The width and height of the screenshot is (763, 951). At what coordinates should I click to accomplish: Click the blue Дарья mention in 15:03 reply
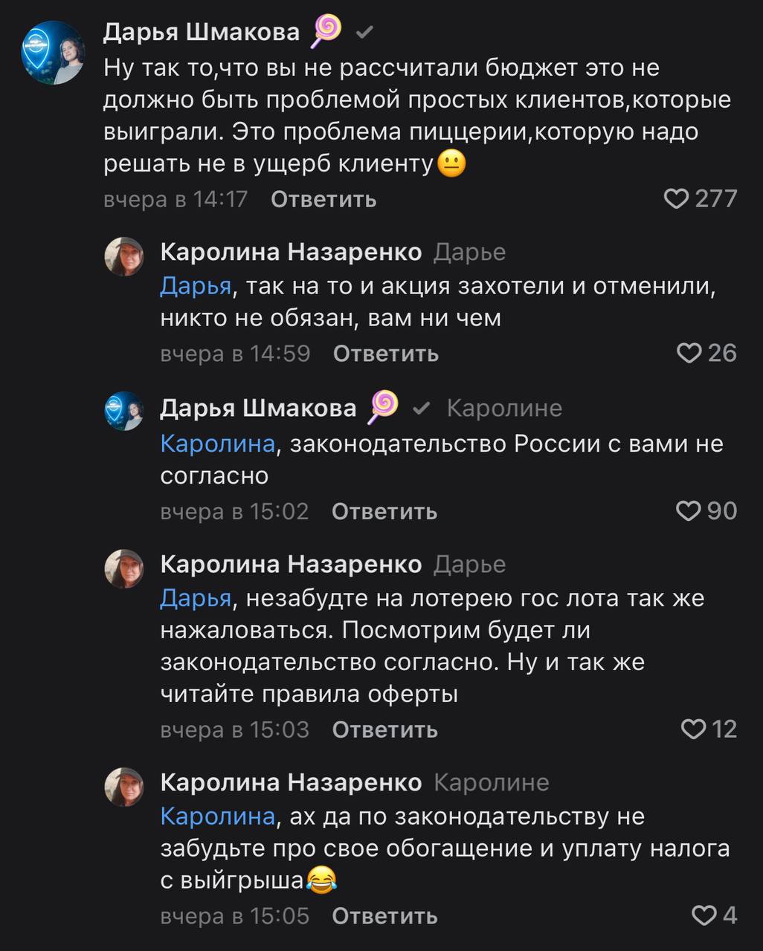(196, 598)
